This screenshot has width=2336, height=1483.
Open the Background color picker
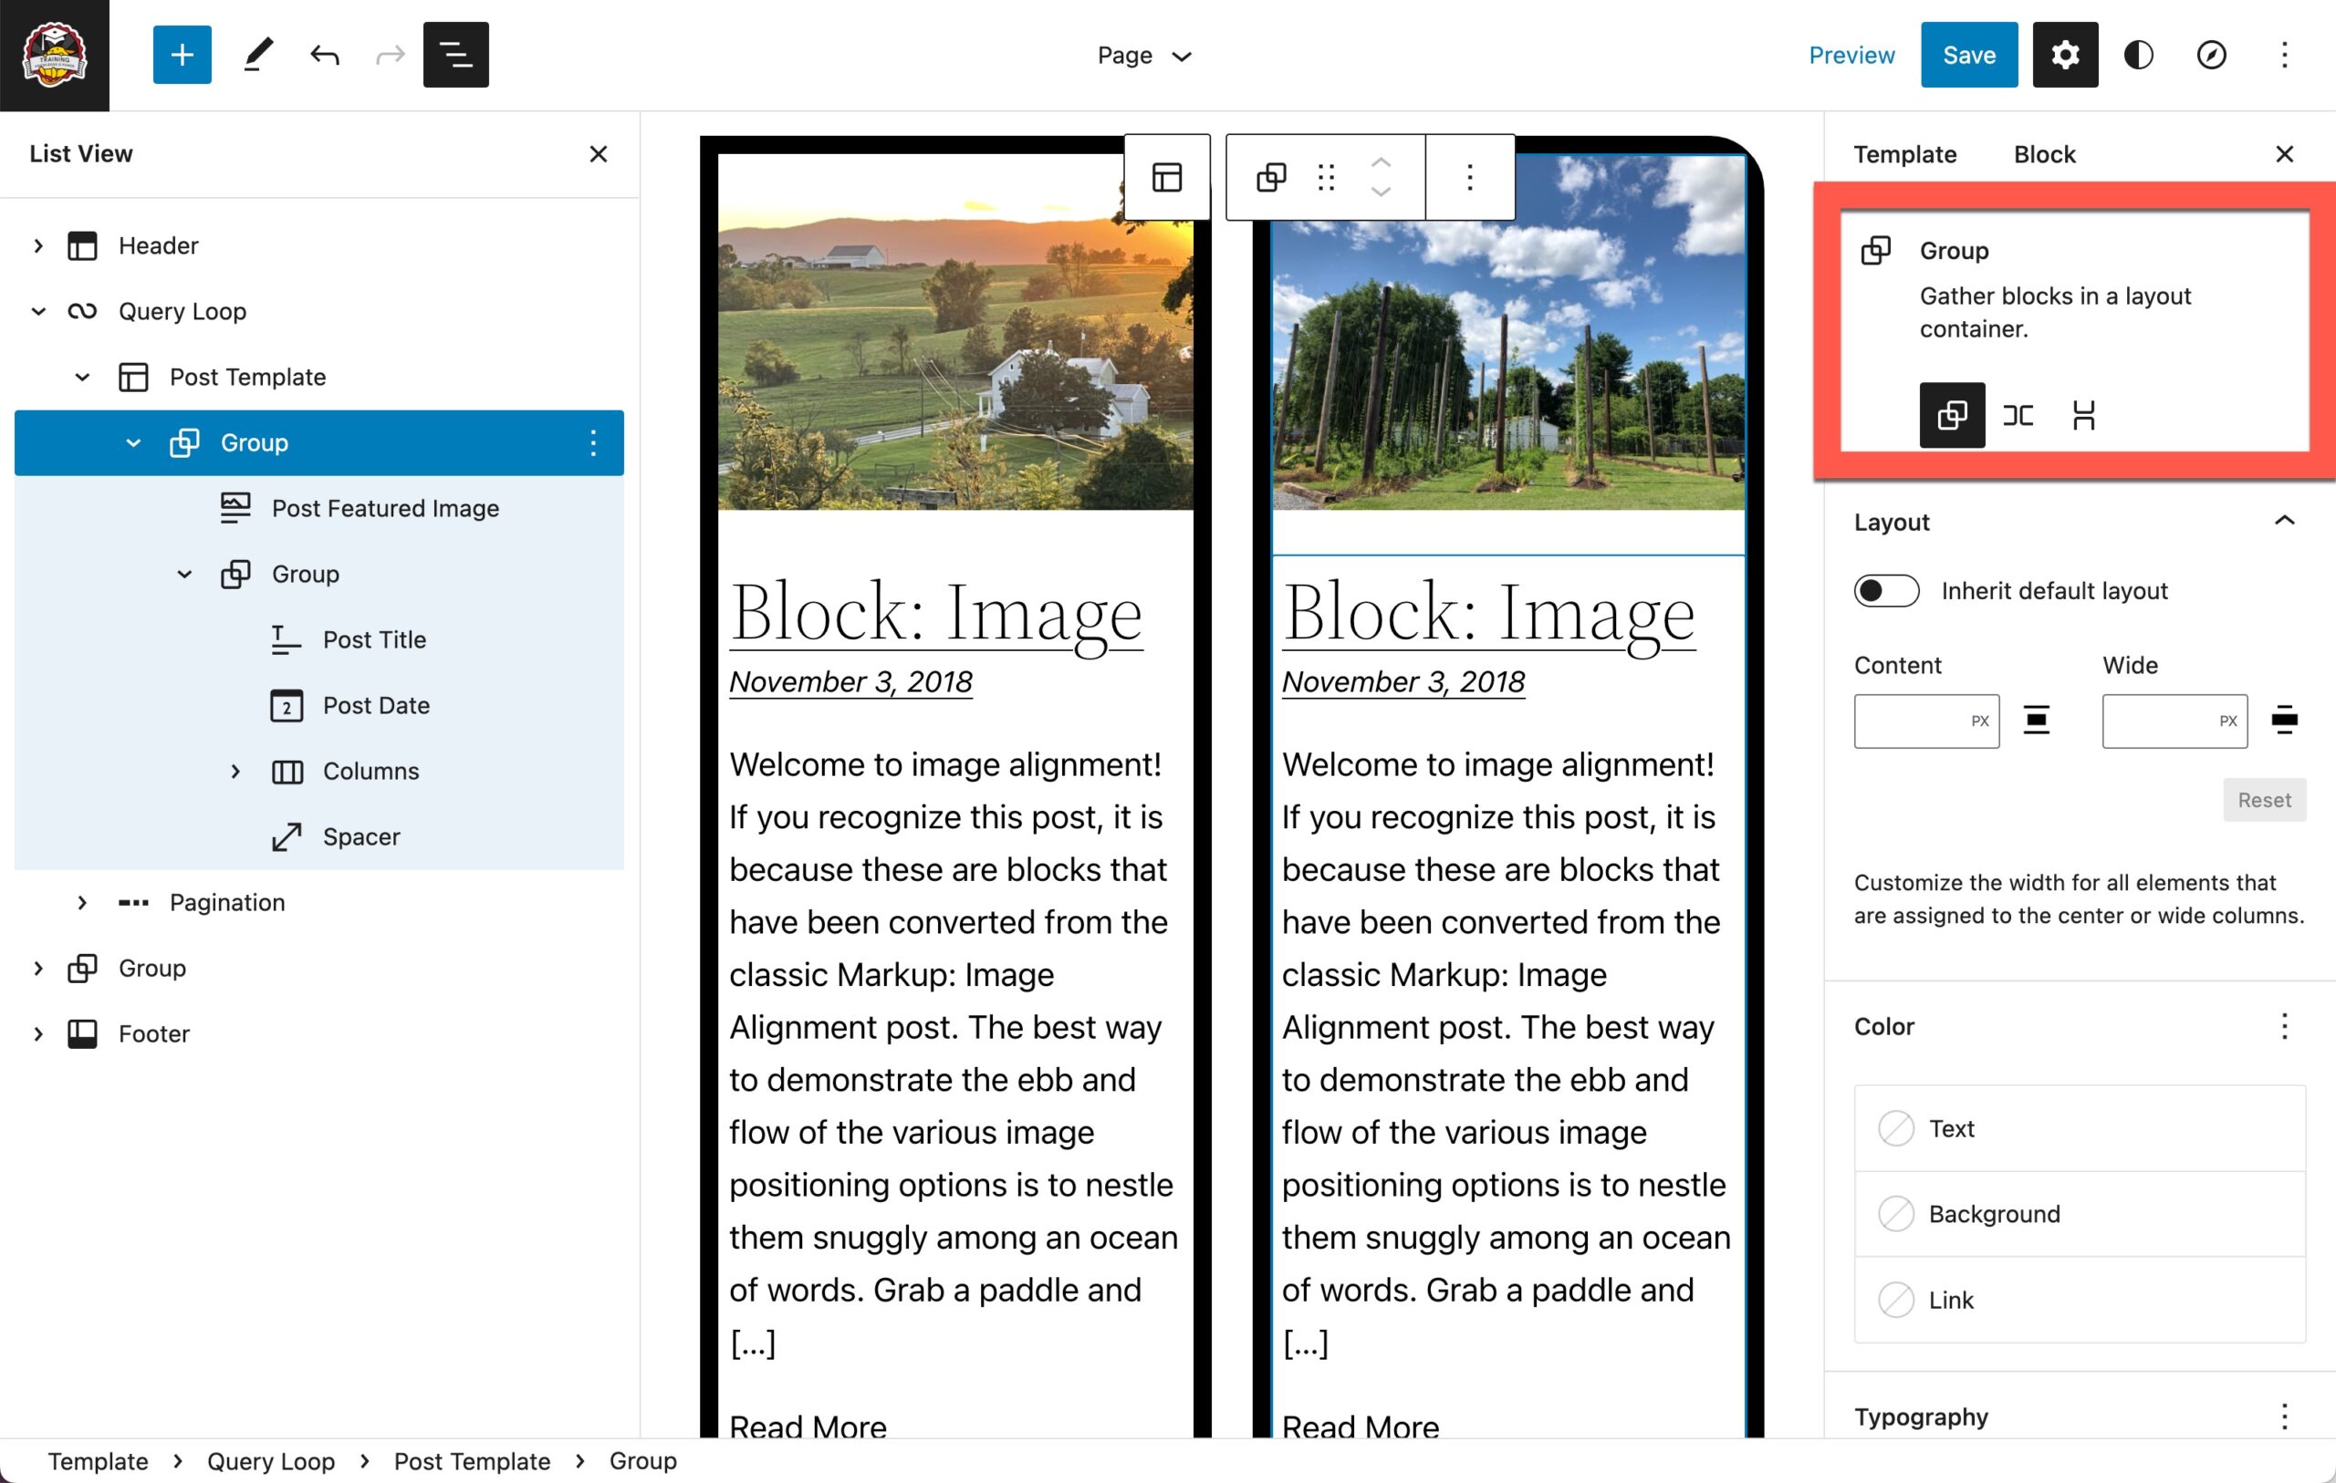[2079, 1214]
